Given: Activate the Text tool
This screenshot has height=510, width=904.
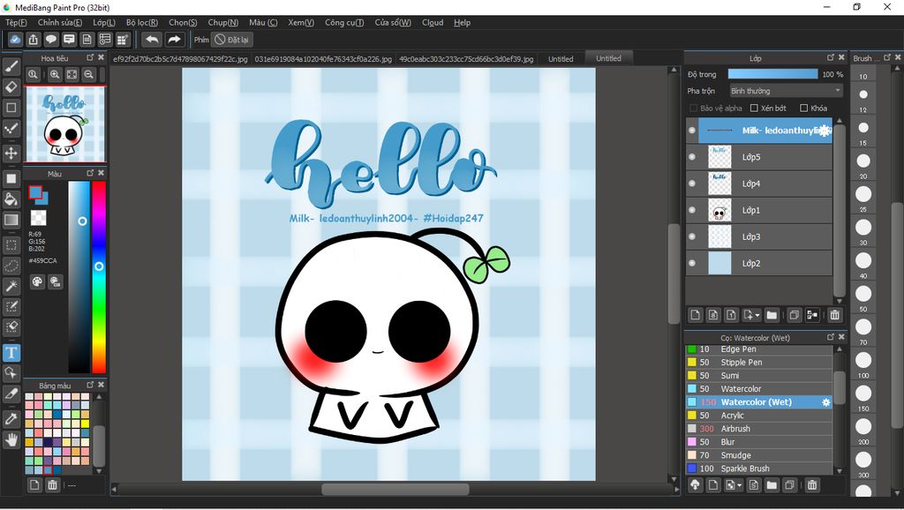Looking at the screenshot, I should tap(11, 353).
